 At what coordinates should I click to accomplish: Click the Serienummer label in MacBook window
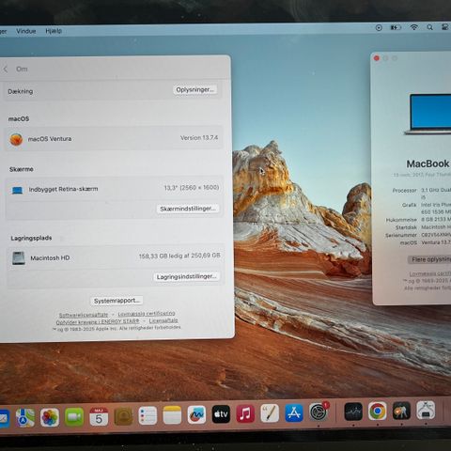coord(401,235)
